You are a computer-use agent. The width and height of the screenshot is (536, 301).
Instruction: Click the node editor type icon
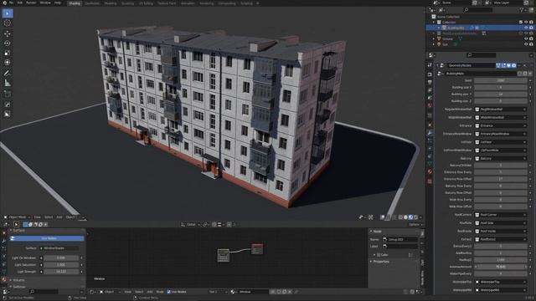[92, 292]
